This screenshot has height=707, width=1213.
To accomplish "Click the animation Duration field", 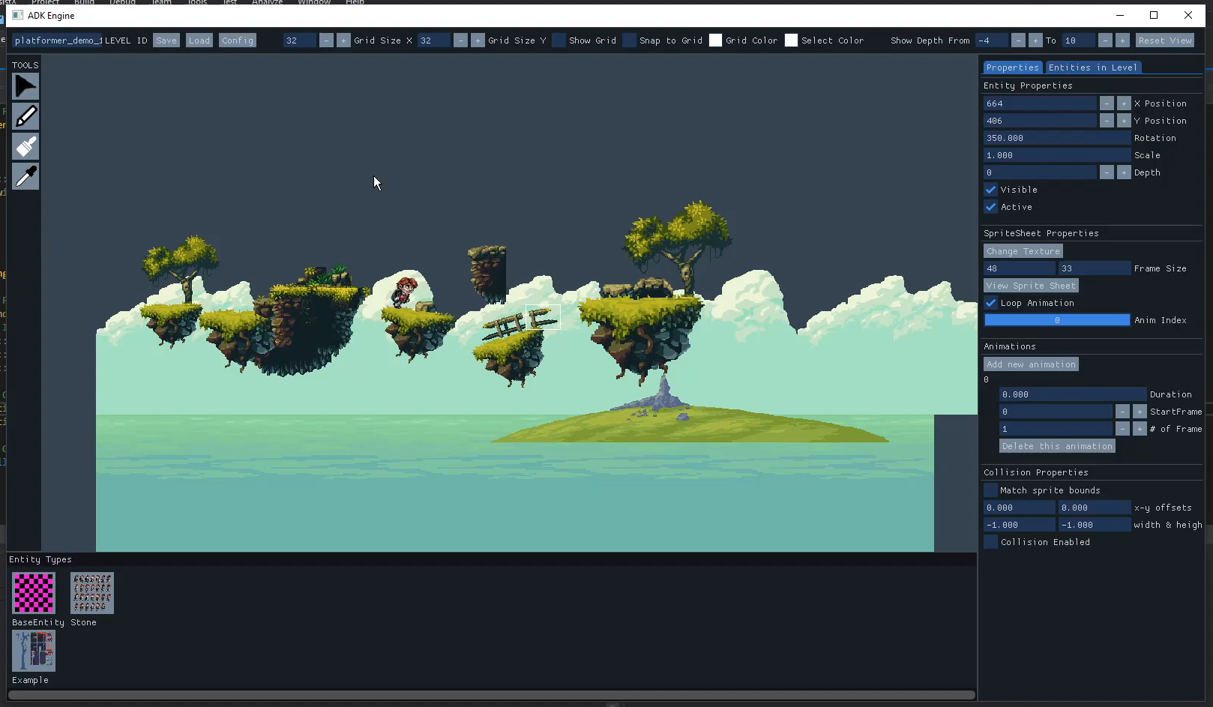I will pyautogui.click(x=1073, y=394).
